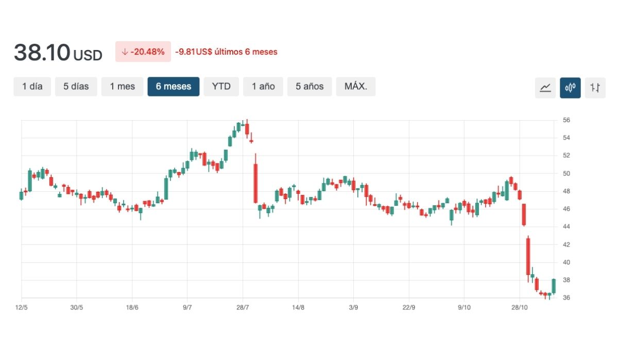Open the 5 años chart range
The height and width of the screenshot is (348, 618).
click(x=310, y=87)
